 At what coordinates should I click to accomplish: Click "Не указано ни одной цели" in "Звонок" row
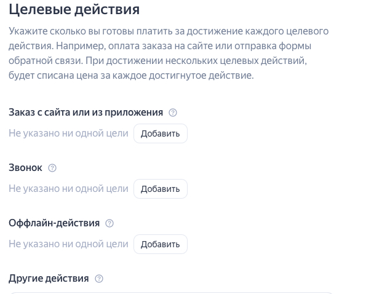coord(68,189)
